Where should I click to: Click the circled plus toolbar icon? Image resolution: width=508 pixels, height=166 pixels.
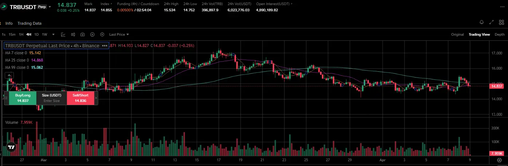point(92,35)
